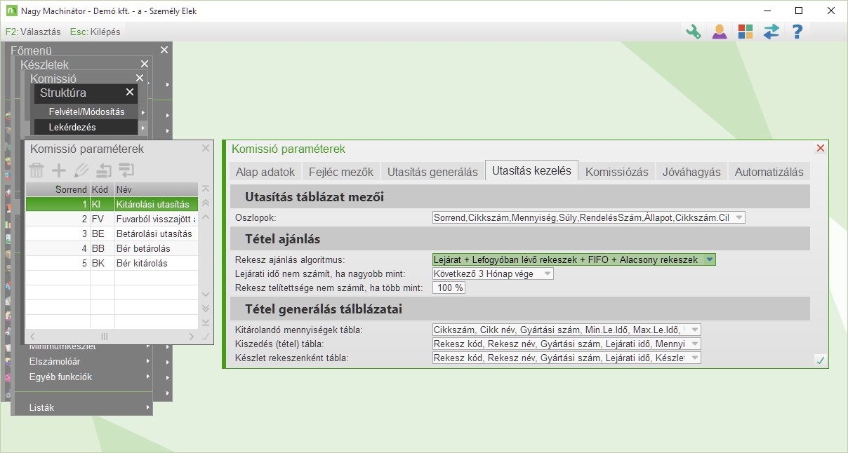Click the pencil edit icon in list panel

pyautogui.click(x=81, y=170)
